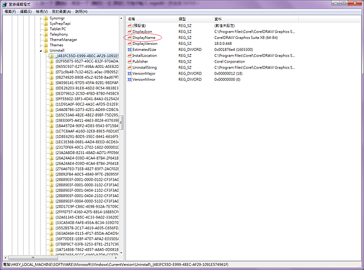Sort by the 名稱 column header

[x=151, y=19]
